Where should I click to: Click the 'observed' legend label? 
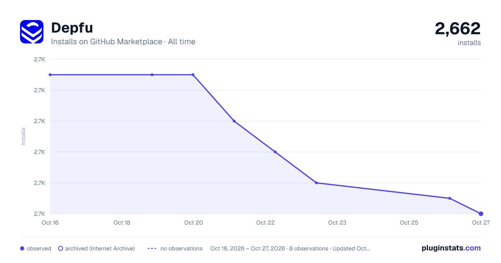[39, 248]
